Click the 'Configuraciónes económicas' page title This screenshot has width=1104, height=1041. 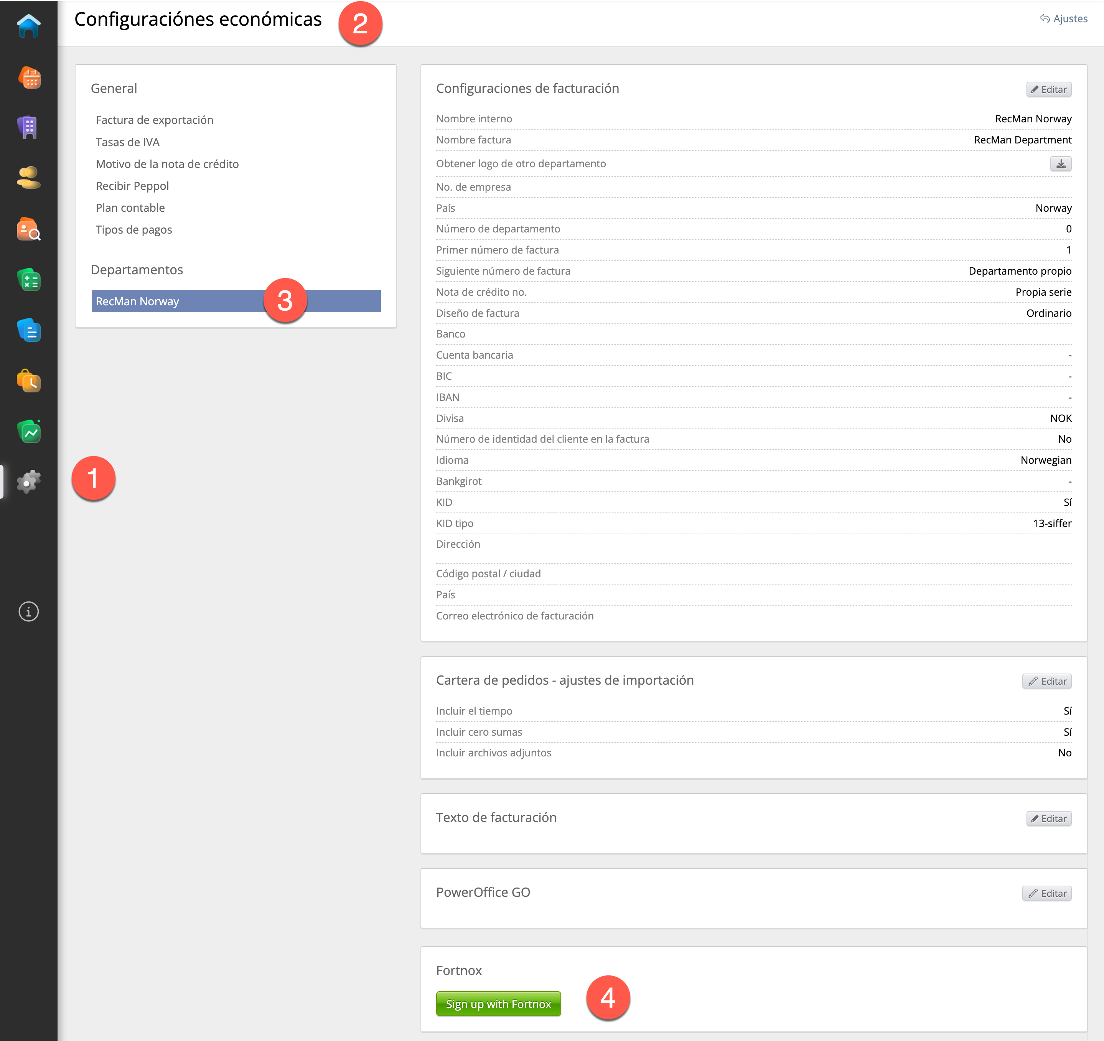tap(198, 20)
